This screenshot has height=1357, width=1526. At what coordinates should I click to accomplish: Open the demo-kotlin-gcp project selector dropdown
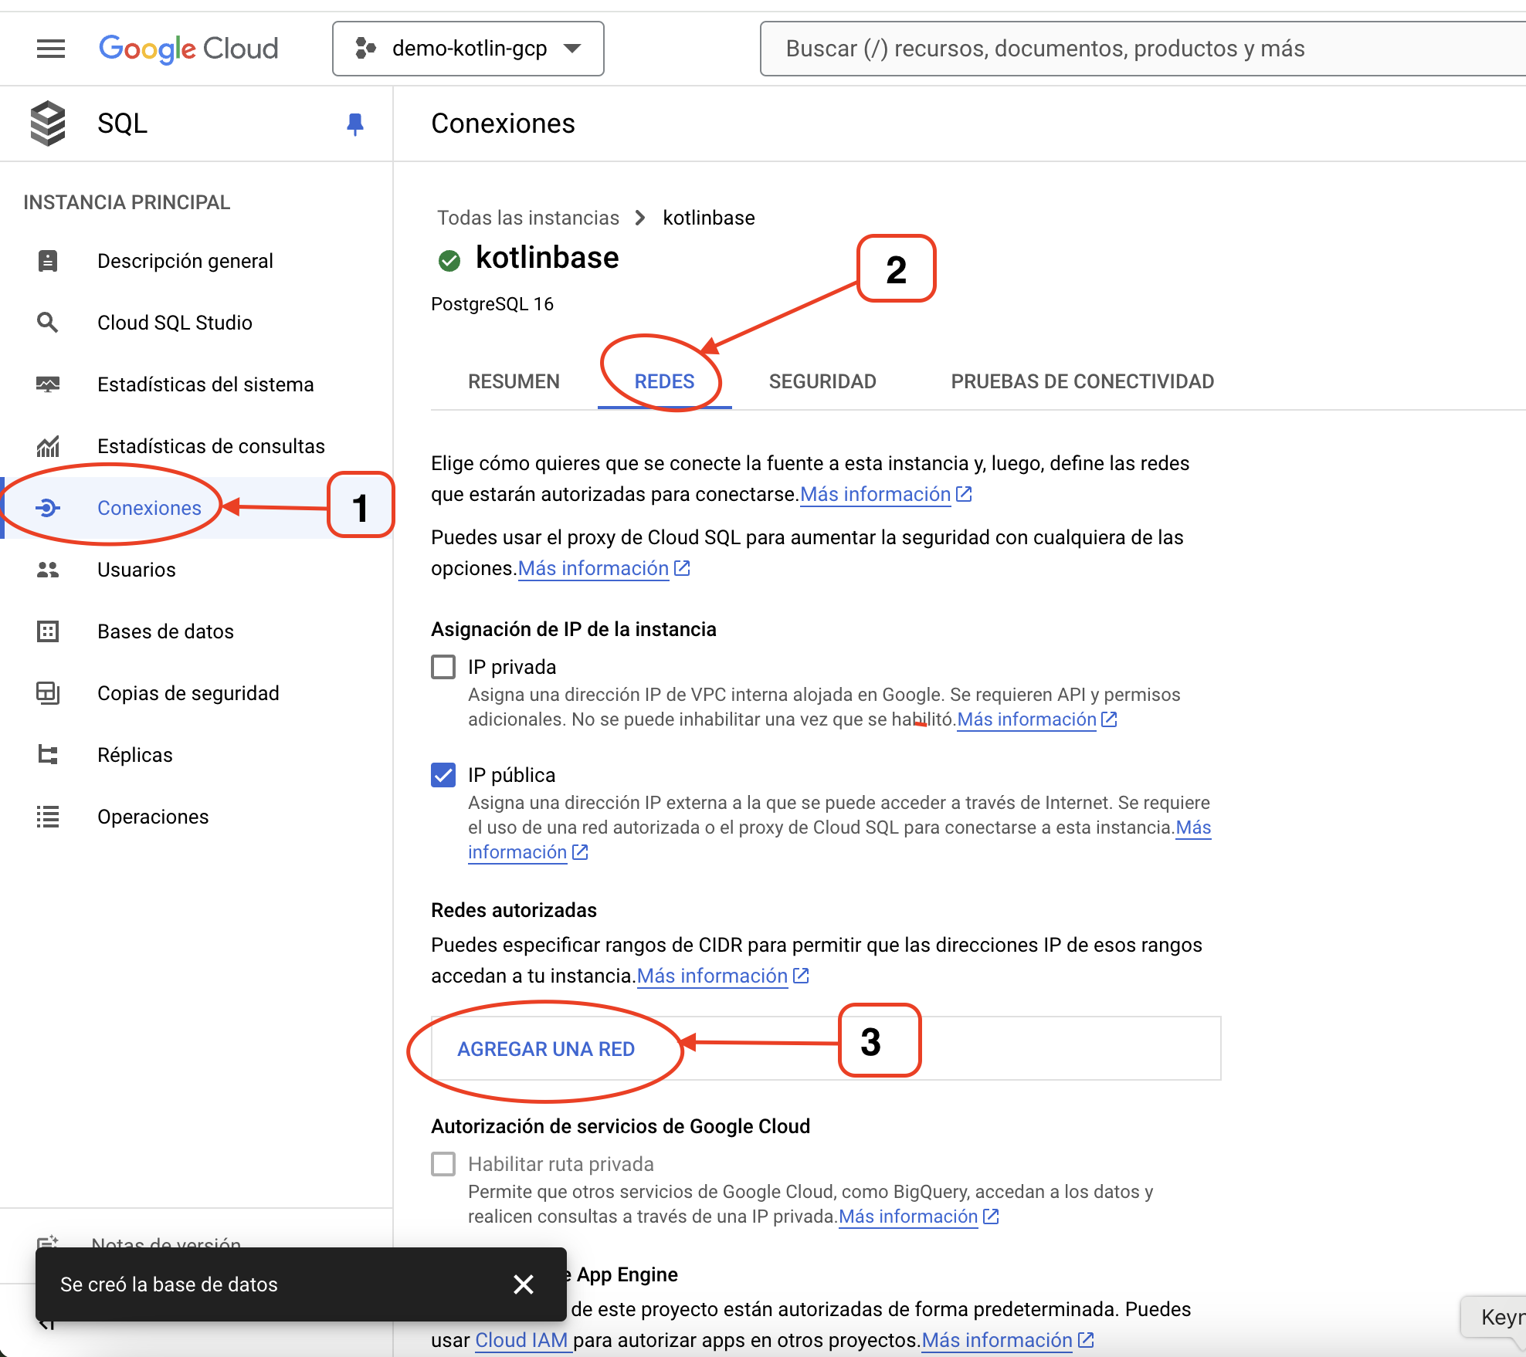coord(468,49)
